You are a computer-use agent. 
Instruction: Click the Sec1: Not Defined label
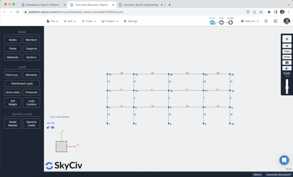click(x=60, y=117)
